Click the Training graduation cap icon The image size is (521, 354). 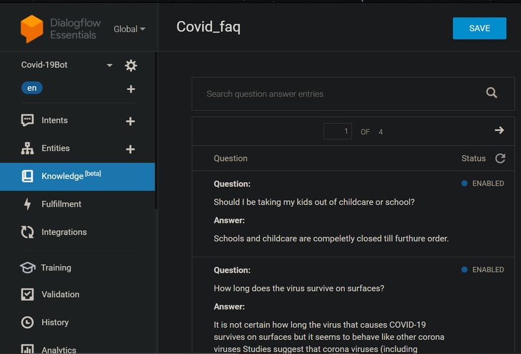point(27,267)
